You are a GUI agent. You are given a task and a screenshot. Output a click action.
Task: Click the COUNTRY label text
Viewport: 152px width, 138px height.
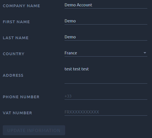click(x=14, y=54)
